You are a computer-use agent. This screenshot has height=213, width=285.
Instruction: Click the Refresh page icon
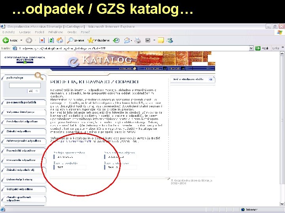coord(51,40)
